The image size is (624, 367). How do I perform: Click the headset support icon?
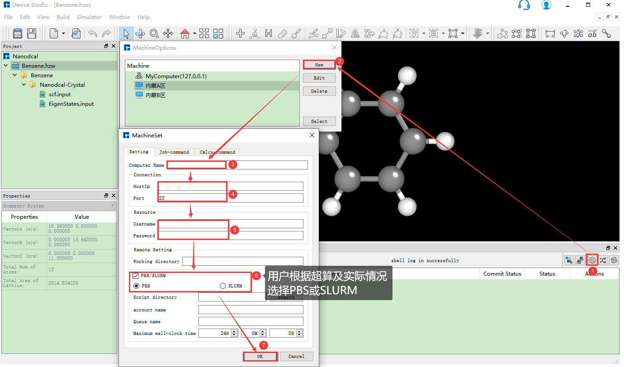(524, 5)
